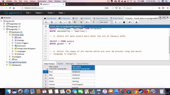
Task: Click the last_name column header
Action: pos(83,68)
